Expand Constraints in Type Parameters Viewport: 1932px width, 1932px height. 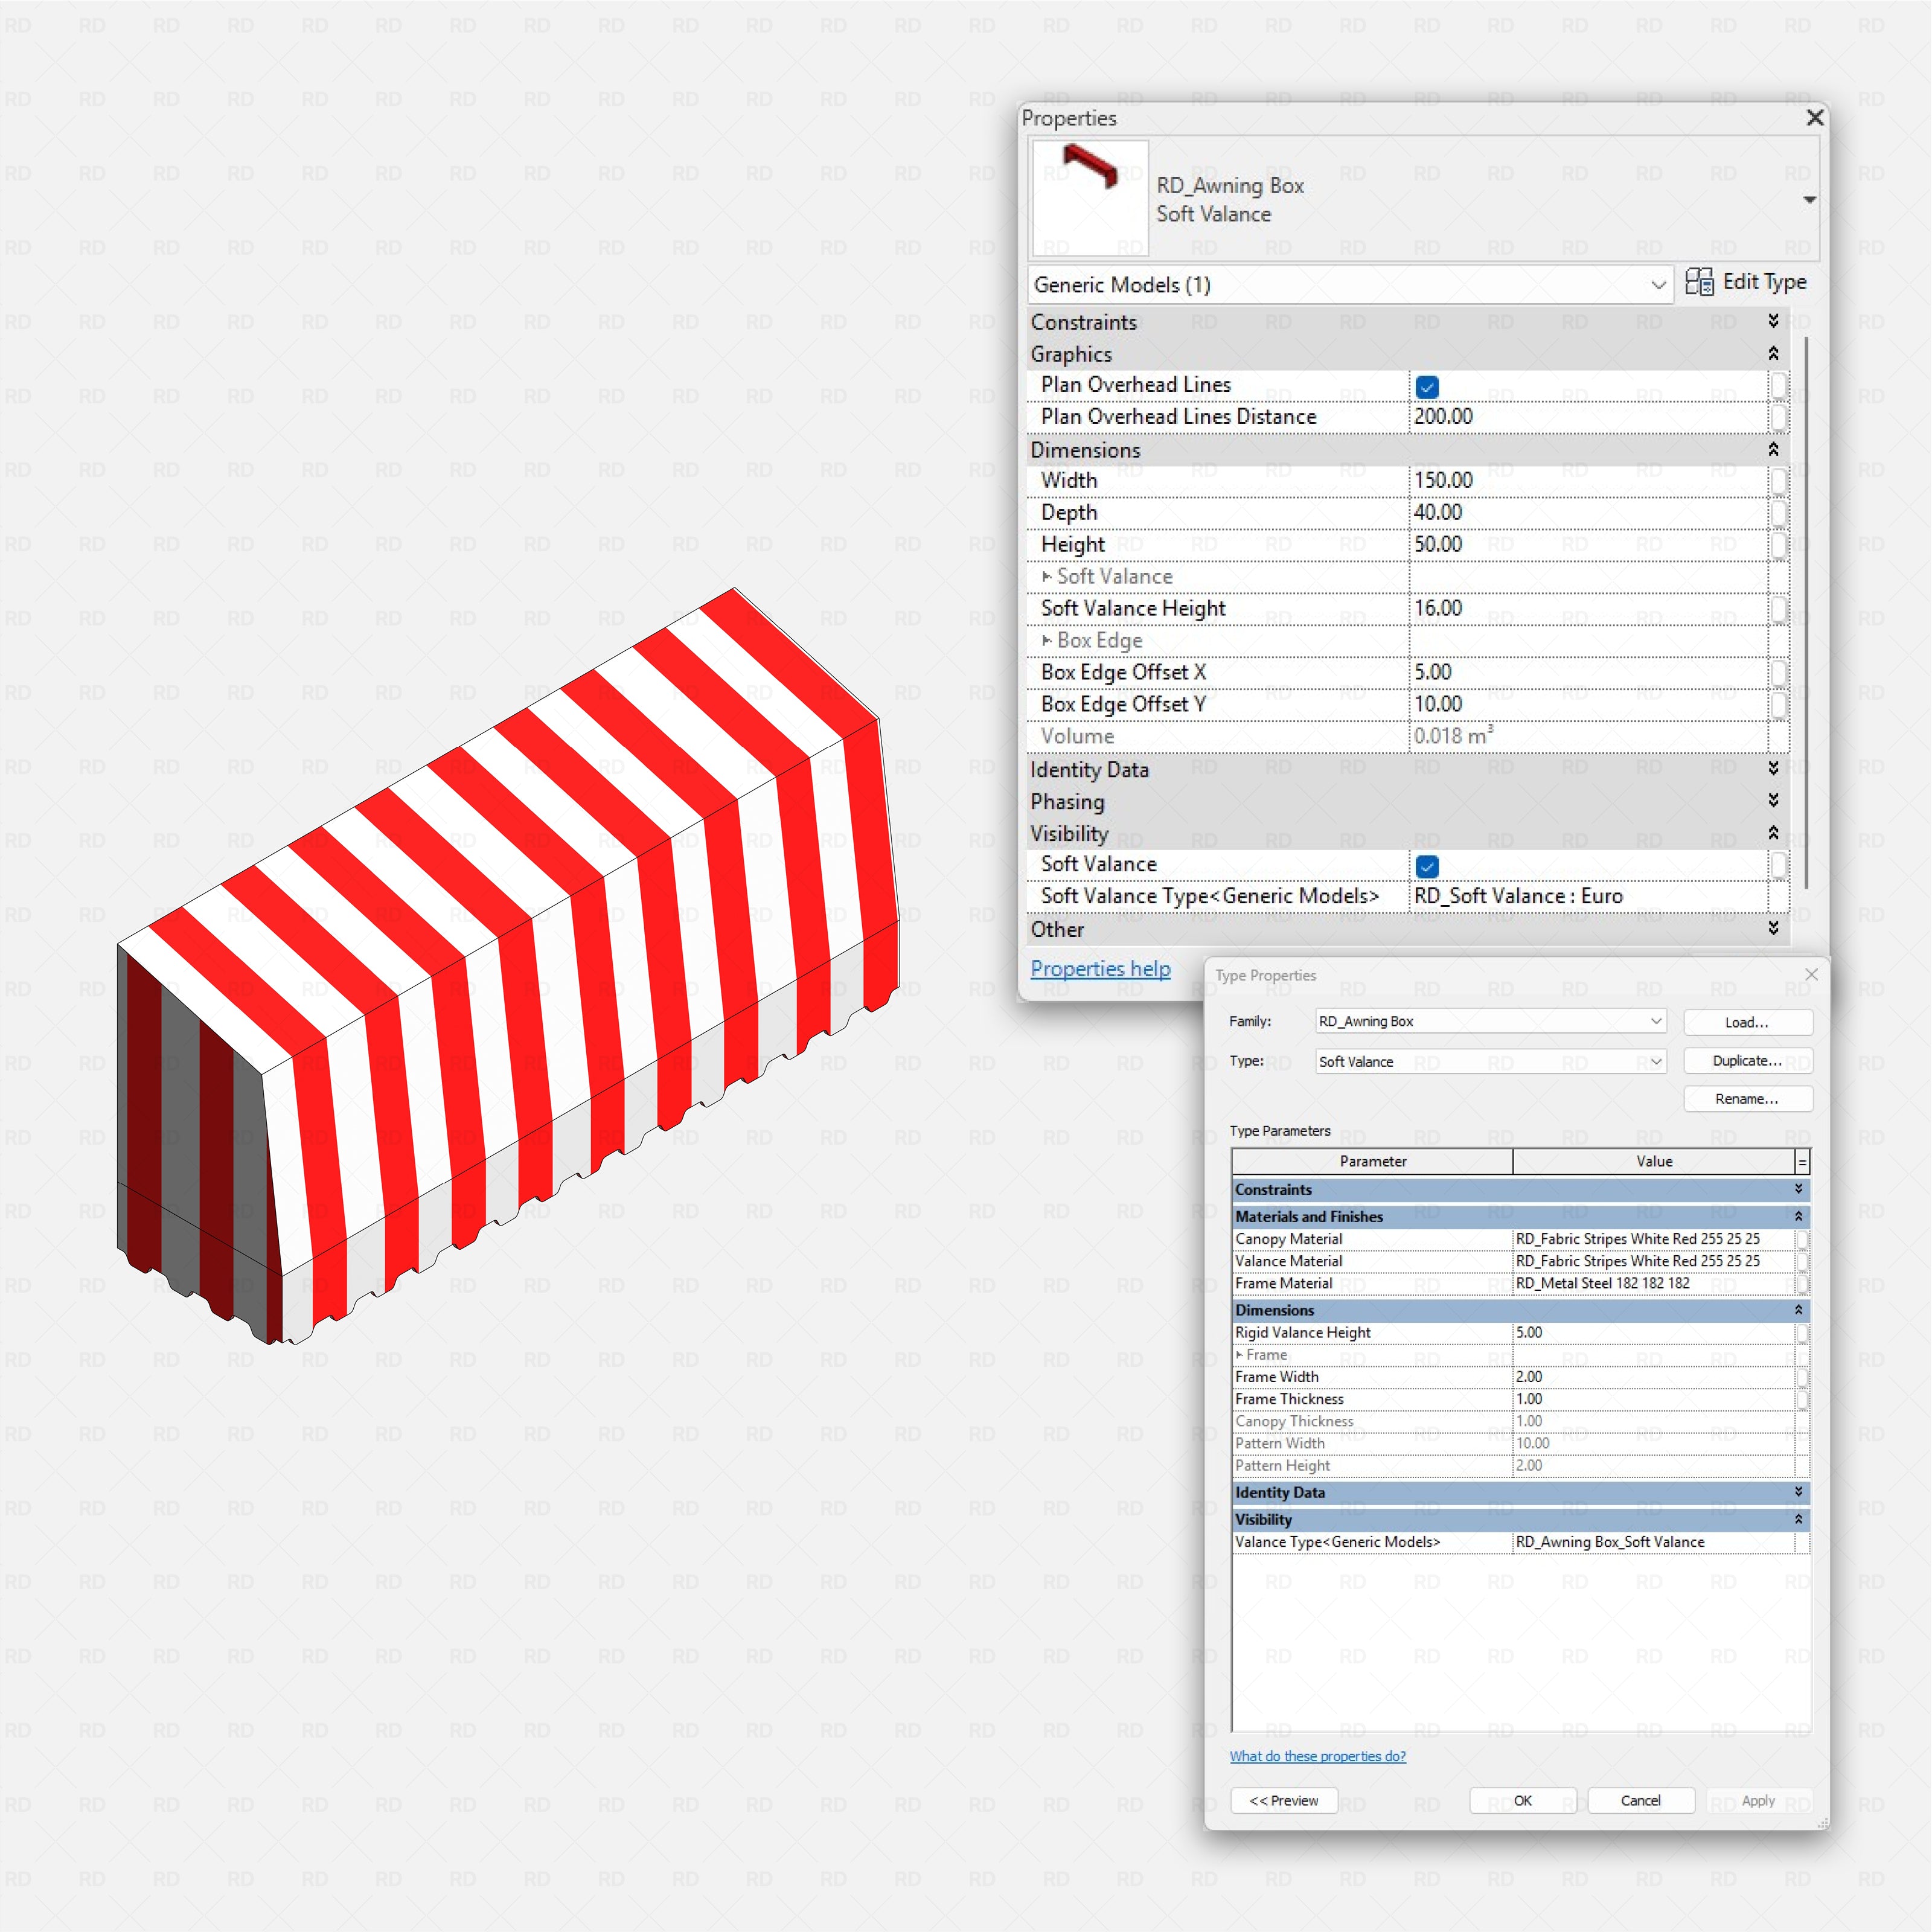[1798, 1189]
